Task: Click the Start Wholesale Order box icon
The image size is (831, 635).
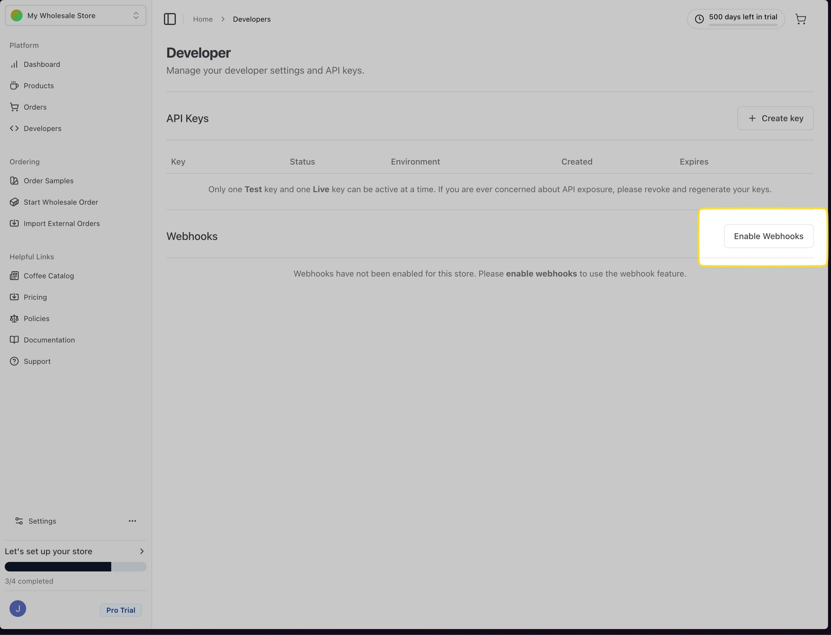Action: pyautogui.click(x=14, y=202)
